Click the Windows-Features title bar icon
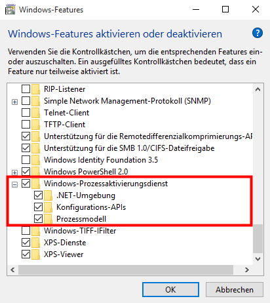The height and width of the screenshot is (303, 270). tap(10, 10)
